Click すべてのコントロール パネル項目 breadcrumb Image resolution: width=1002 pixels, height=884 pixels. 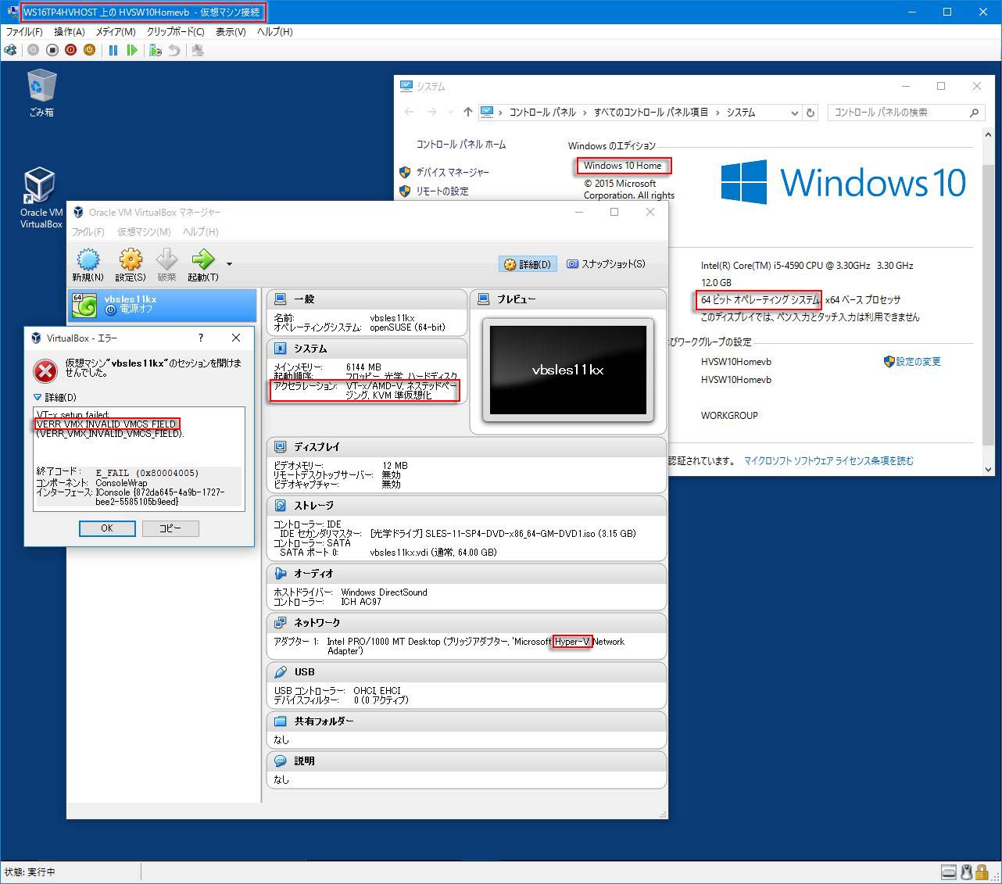[x=651, y=113]
